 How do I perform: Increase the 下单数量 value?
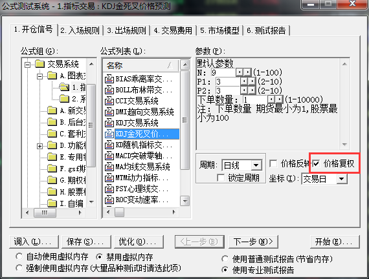click(x=279, y=99)
